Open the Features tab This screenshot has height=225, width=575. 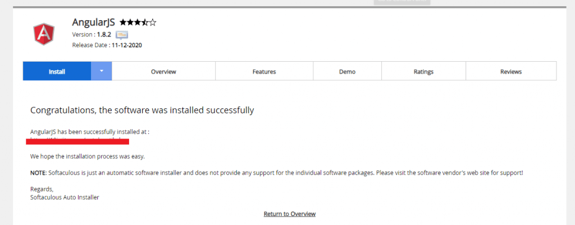pyautogui.click(x=264, y=71)
